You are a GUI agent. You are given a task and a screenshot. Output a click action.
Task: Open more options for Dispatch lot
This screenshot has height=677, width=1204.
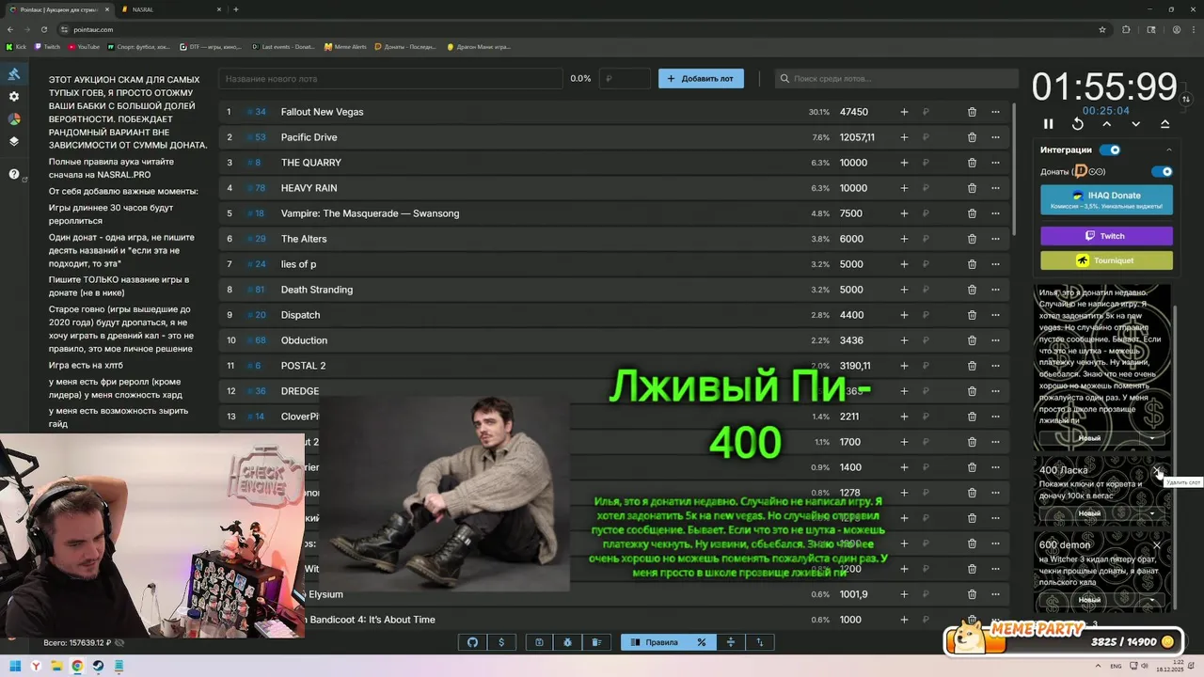(995, 315)
